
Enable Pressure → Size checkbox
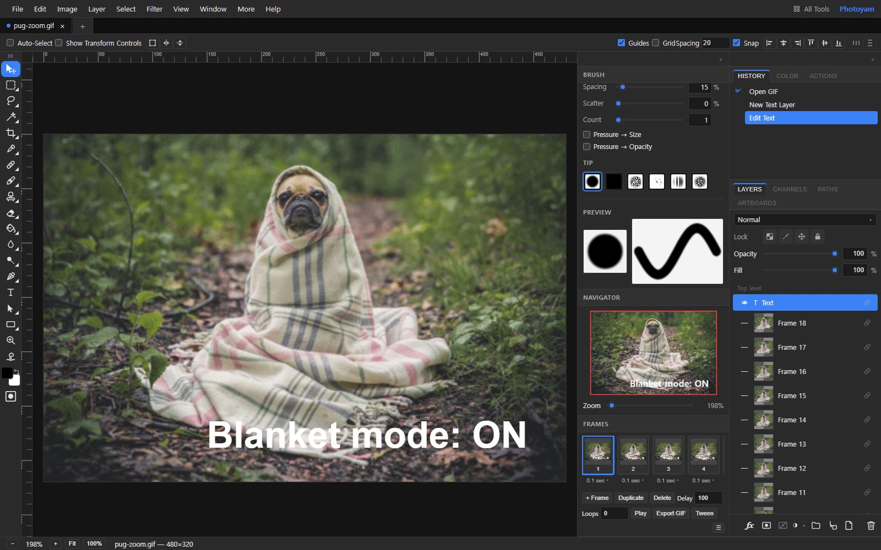point(587,135)
